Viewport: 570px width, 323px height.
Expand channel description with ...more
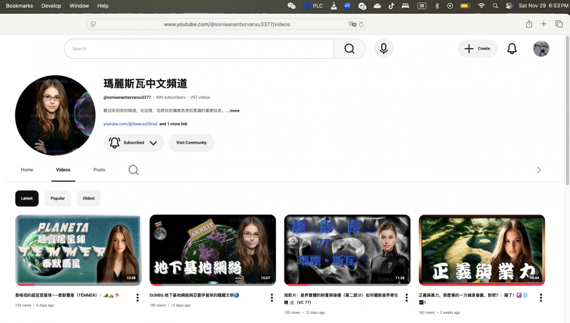click(x=233, y=111)
